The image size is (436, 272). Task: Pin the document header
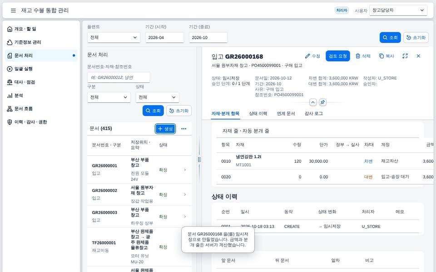point(322,102)
